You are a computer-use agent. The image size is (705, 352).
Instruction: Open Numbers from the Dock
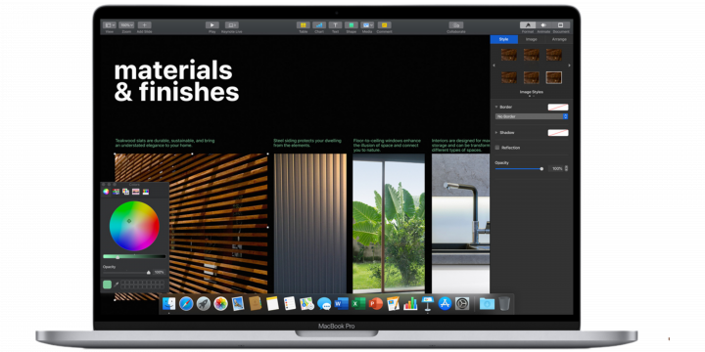410,304
